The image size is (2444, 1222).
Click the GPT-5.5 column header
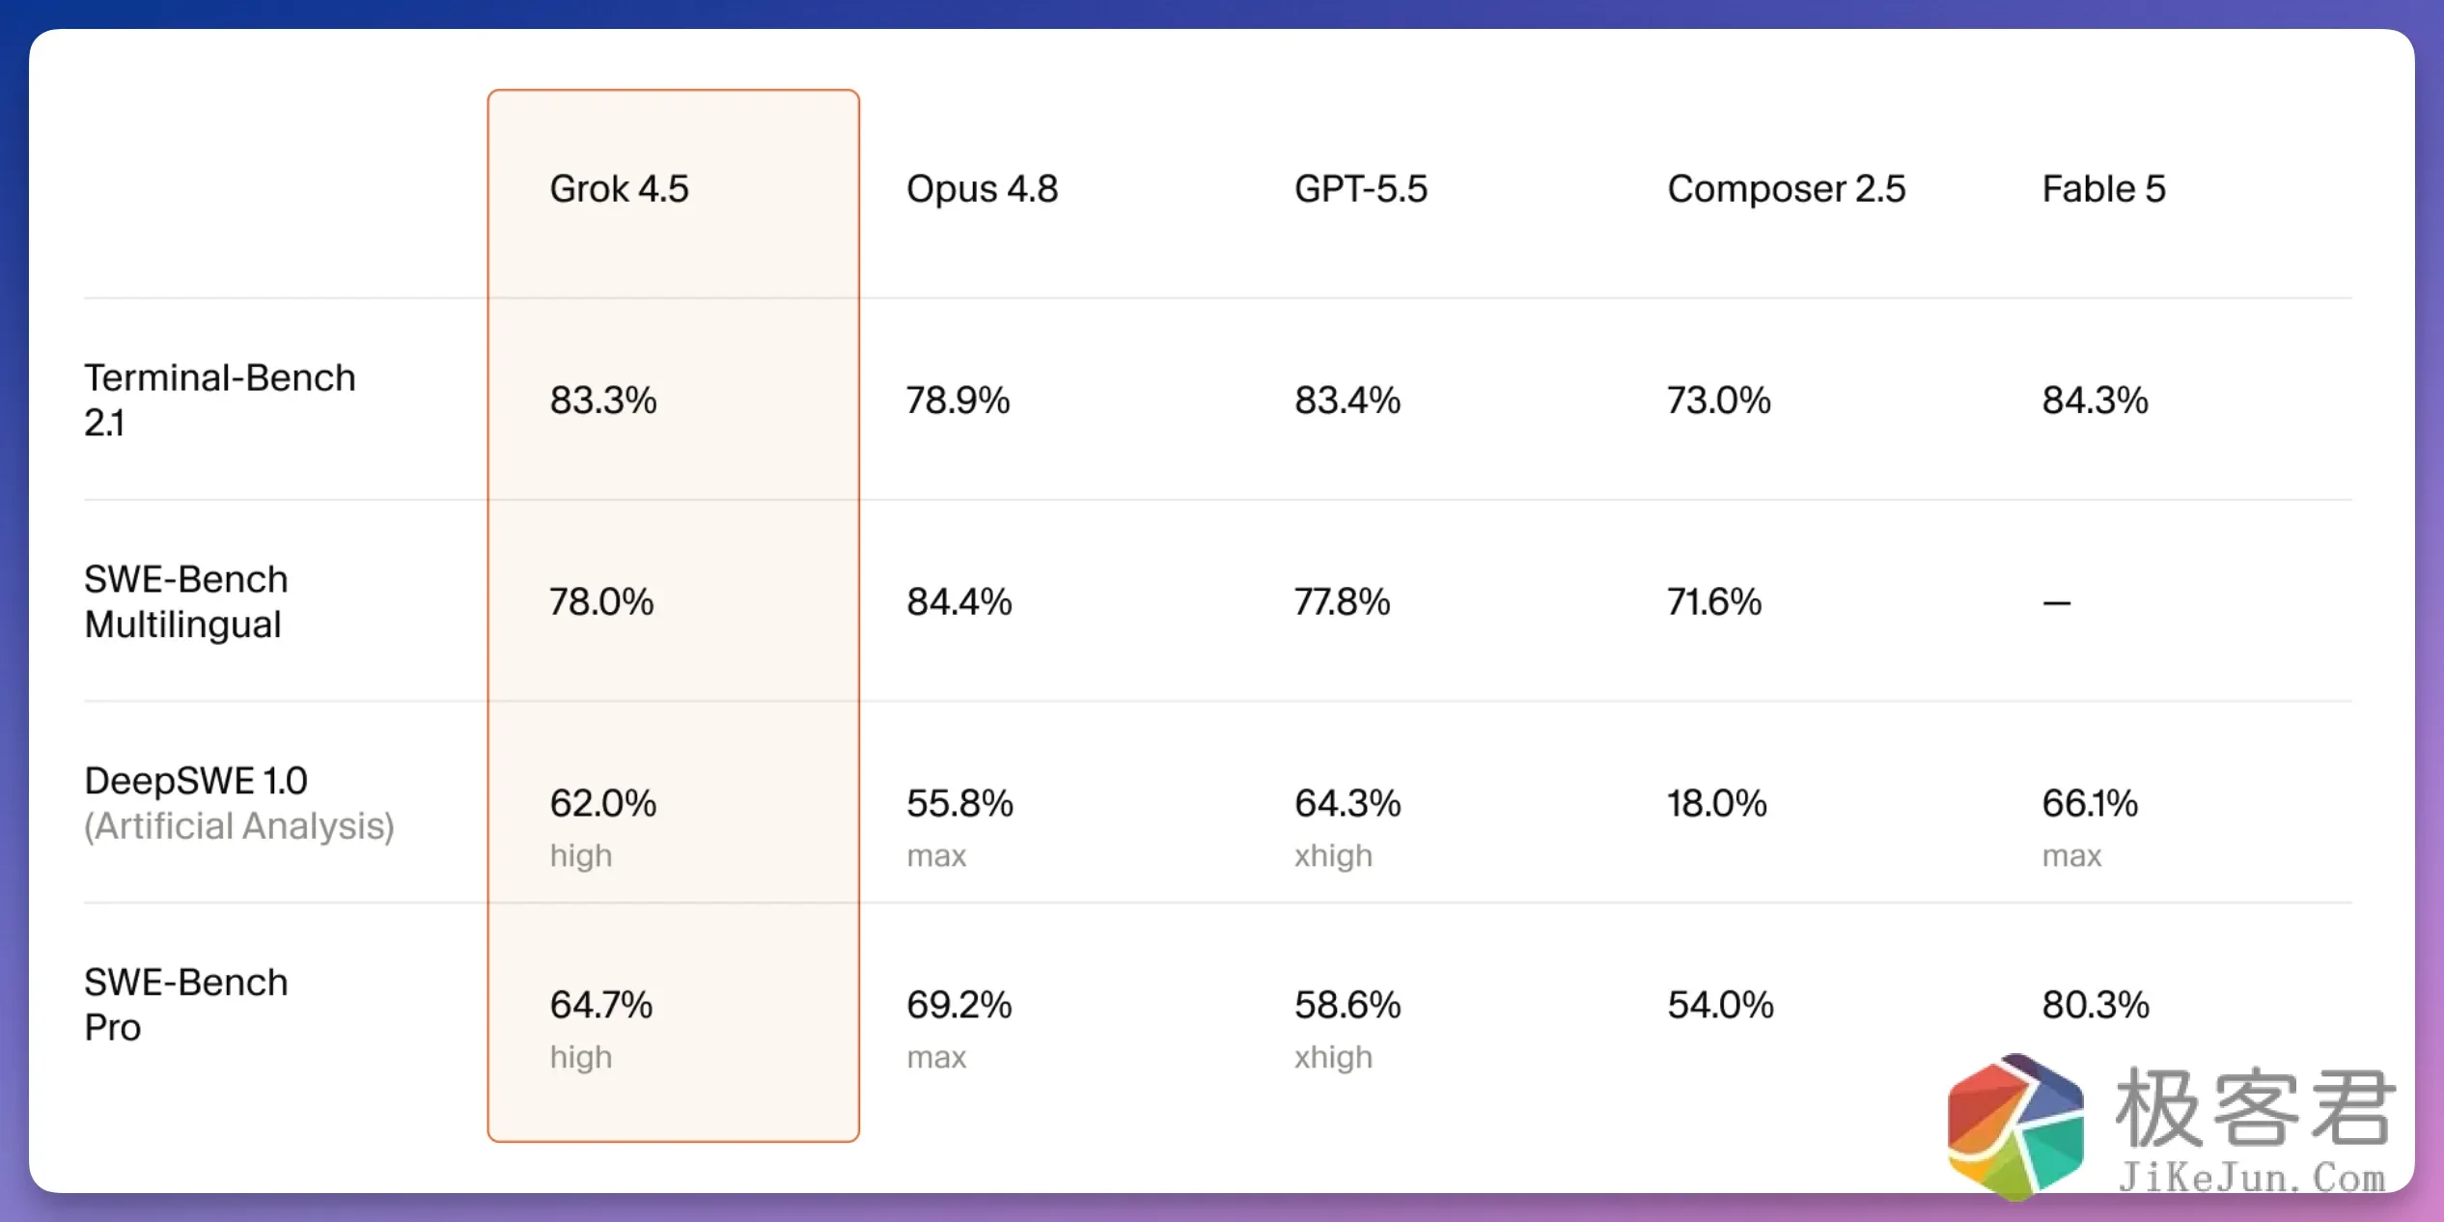pos(1360,188)
